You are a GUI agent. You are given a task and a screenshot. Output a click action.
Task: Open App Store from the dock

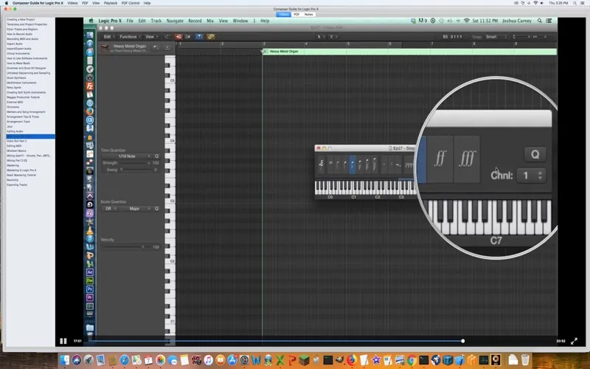(x=232, y=360)
